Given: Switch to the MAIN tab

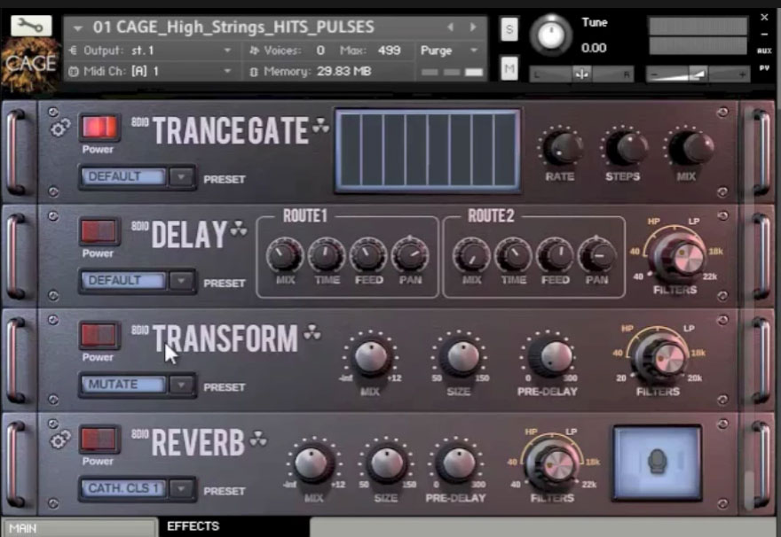Looking at the screenshot, I should pyautogui.click(x=80, y=528).
